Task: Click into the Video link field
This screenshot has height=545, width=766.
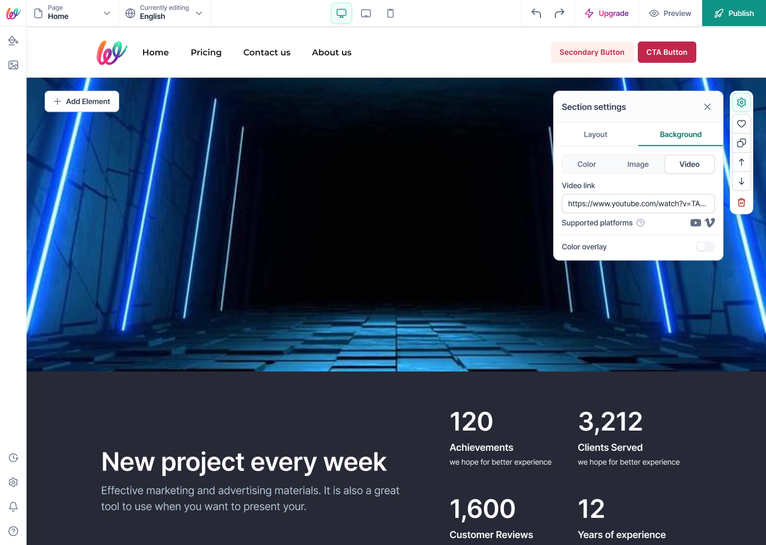Action: (x=638, y=203)
